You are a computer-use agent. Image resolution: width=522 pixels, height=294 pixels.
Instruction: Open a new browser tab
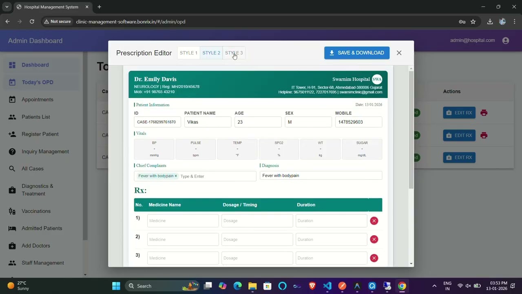99,7
